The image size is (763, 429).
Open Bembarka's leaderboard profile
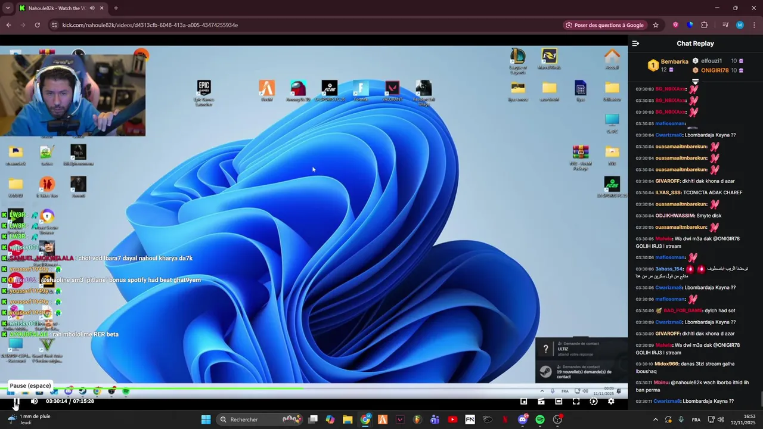pos(668,65)
